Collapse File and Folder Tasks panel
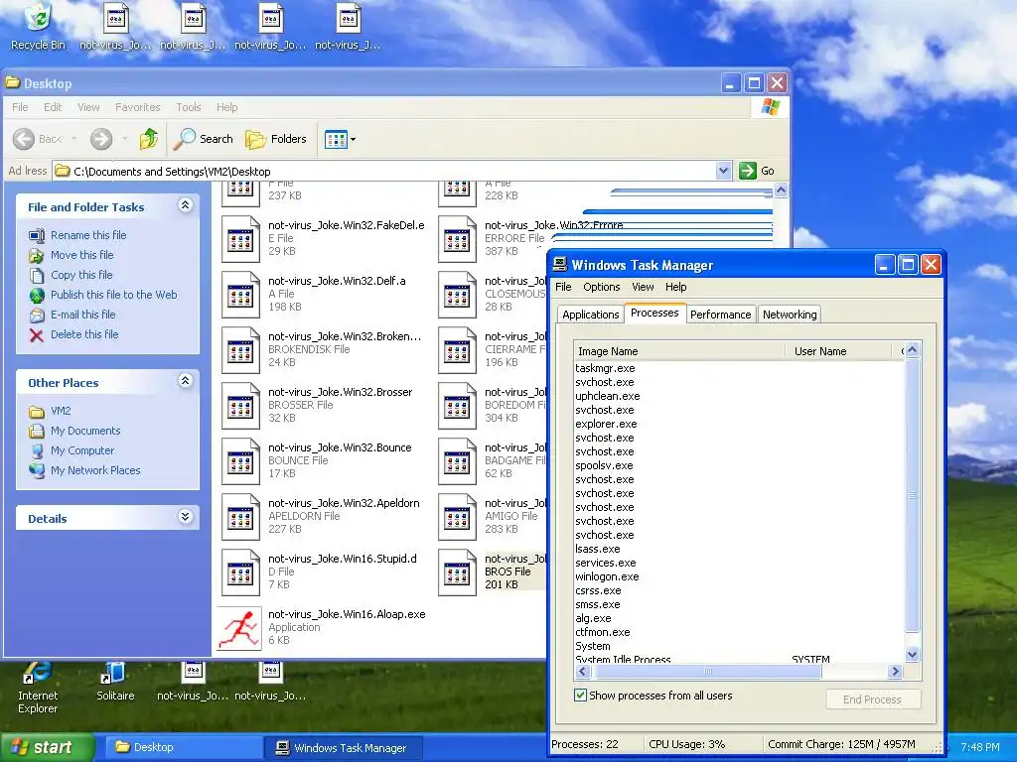1017x762 pixels. [x=185, y=205]
